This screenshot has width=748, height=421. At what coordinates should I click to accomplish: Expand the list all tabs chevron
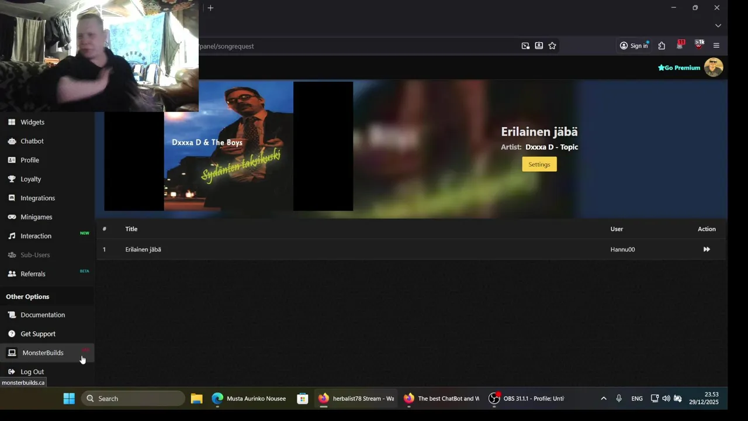[718, 26]
